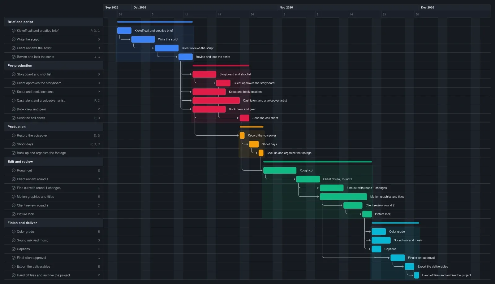The height and width of the screenshot is (284, 495).
Task: Collapse the Pre-production group header
Action: (54, 66)
